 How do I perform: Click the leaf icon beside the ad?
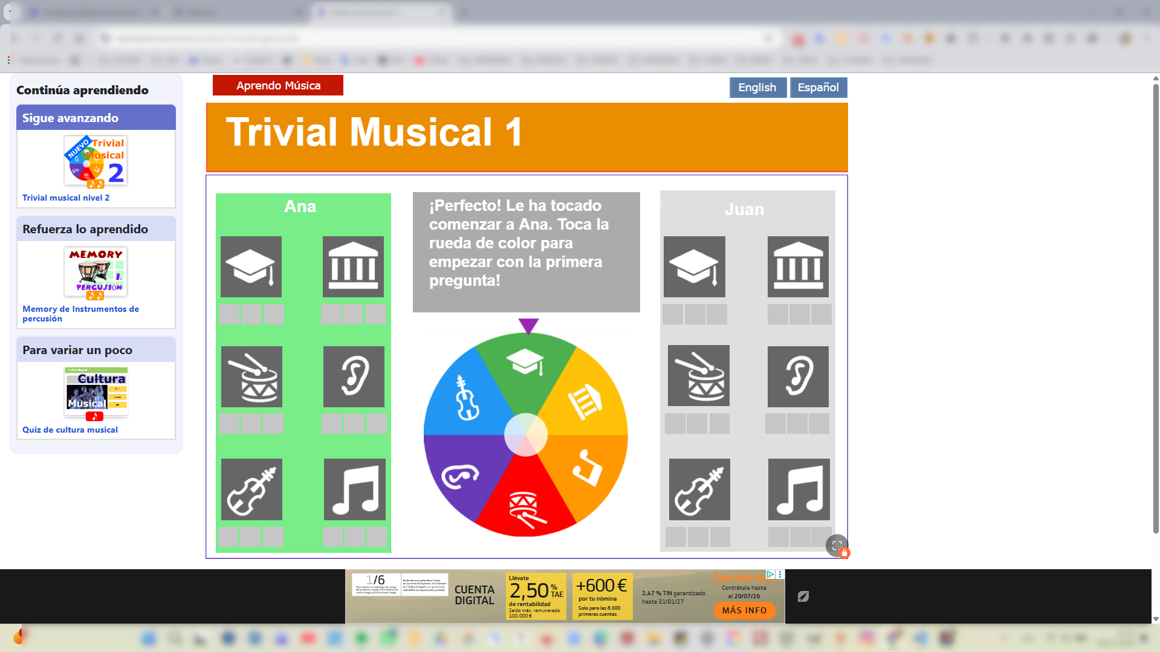click(803, 596)
